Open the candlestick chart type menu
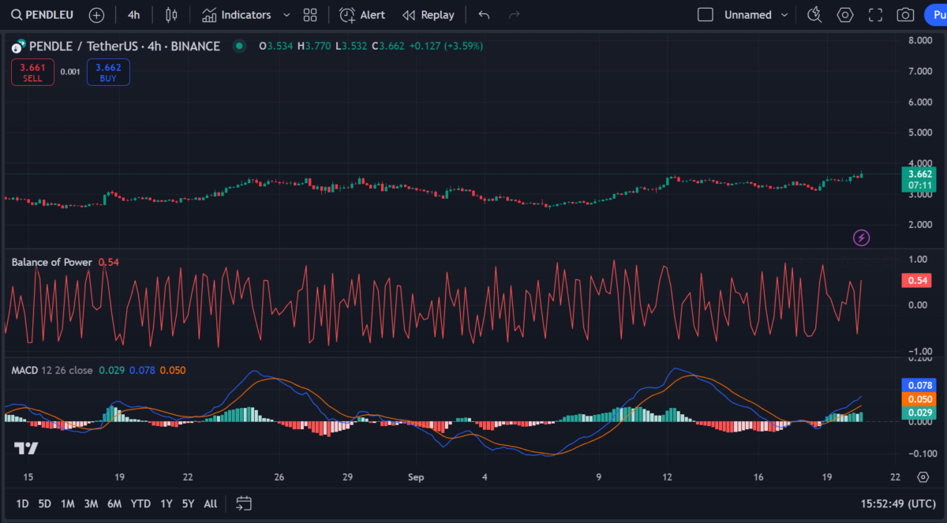947x523 pixels. coord(171,15)
